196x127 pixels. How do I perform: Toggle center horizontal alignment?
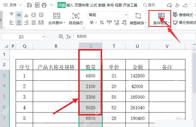tap(19, 22)
